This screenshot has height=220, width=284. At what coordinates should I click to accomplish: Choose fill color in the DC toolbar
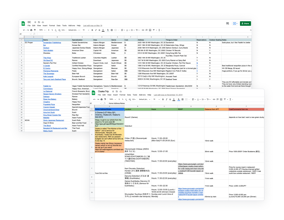click(x=108, y=30)
